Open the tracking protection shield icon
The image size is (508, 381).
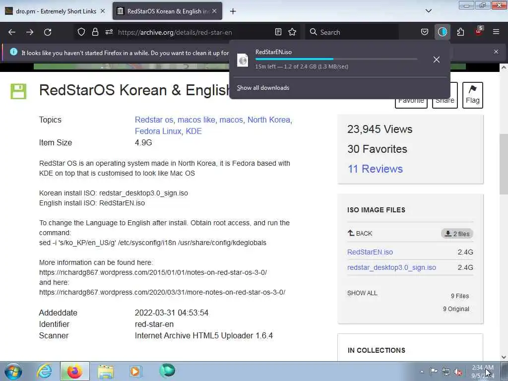81,32
